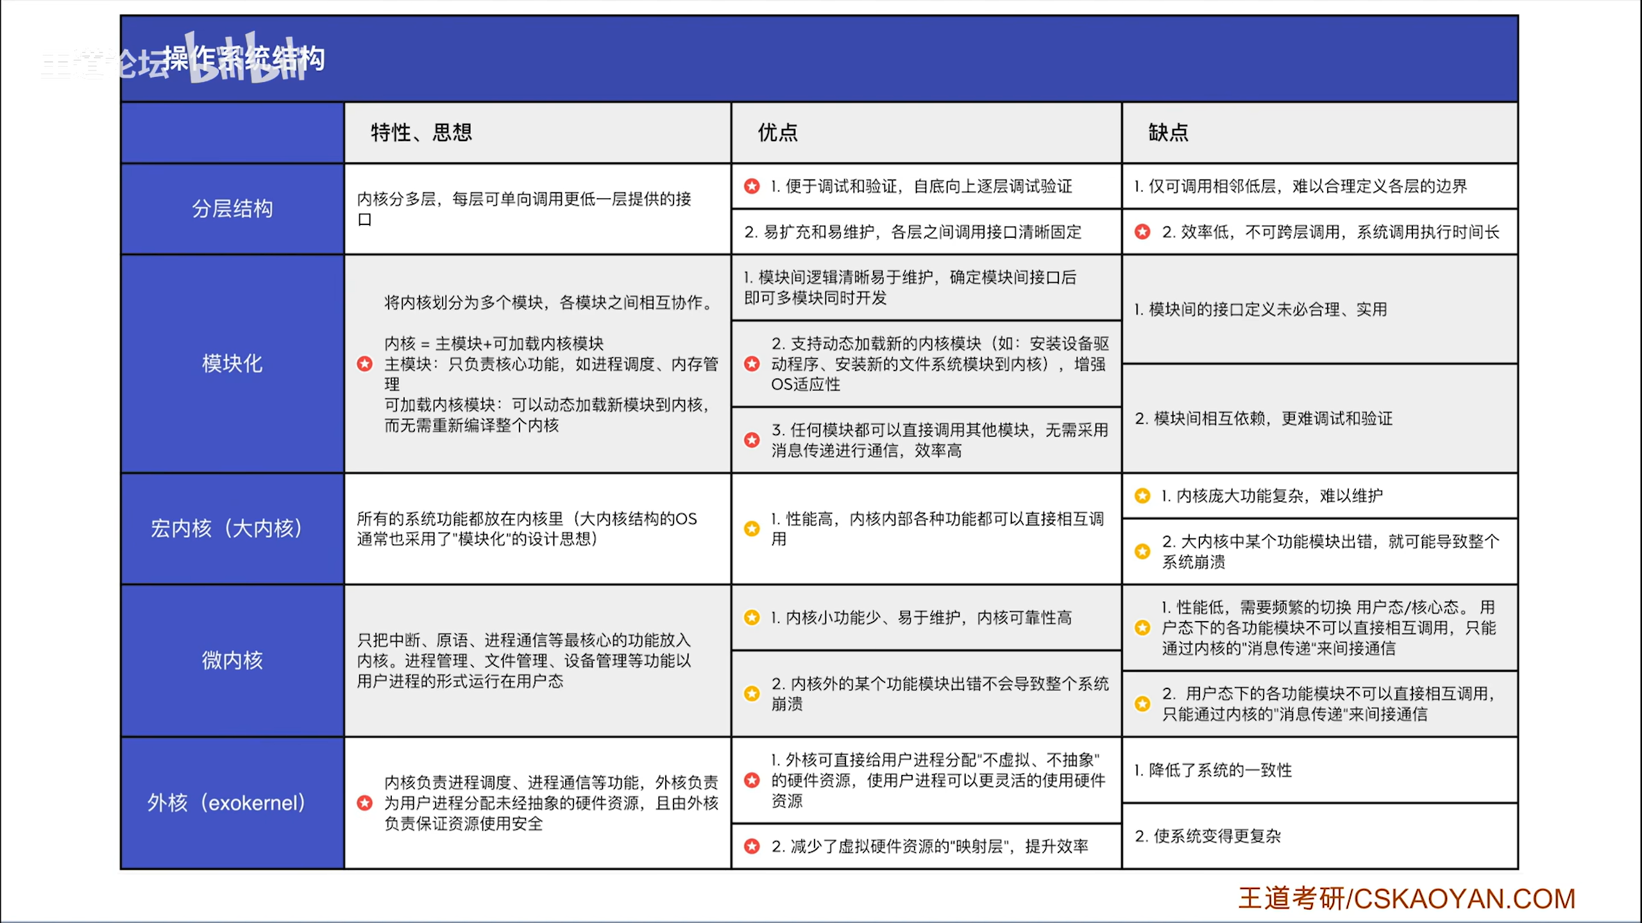Click red star beside 内核 = 主模块+可加载内核模块
Viewport: 1642px width, 923px height.
(x=365, y=364)
